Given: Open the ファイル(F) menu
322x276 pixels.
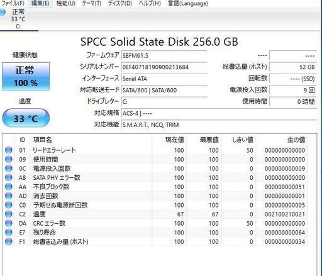Looking at the screenshot, I should [13, 3].
